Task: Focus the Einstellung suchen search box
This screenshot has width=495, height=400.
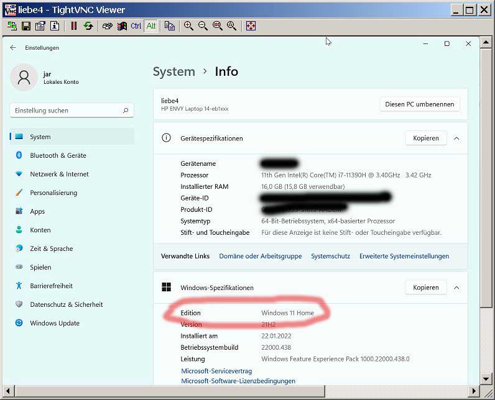Action: pos(72,111)
